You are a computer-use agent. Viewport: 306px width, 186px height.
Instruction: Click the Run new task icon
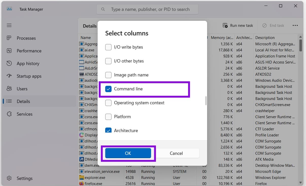click(x=225, y=25)
